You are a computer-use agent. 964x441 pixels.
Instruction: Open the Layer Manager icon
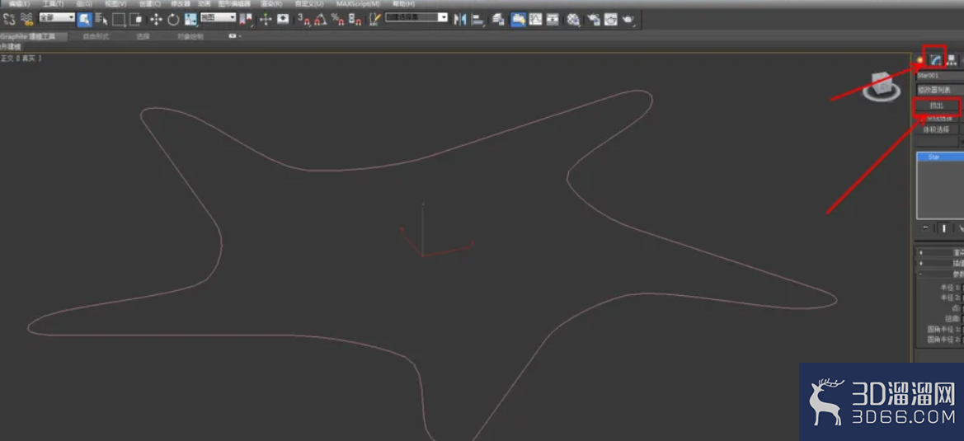498,20
